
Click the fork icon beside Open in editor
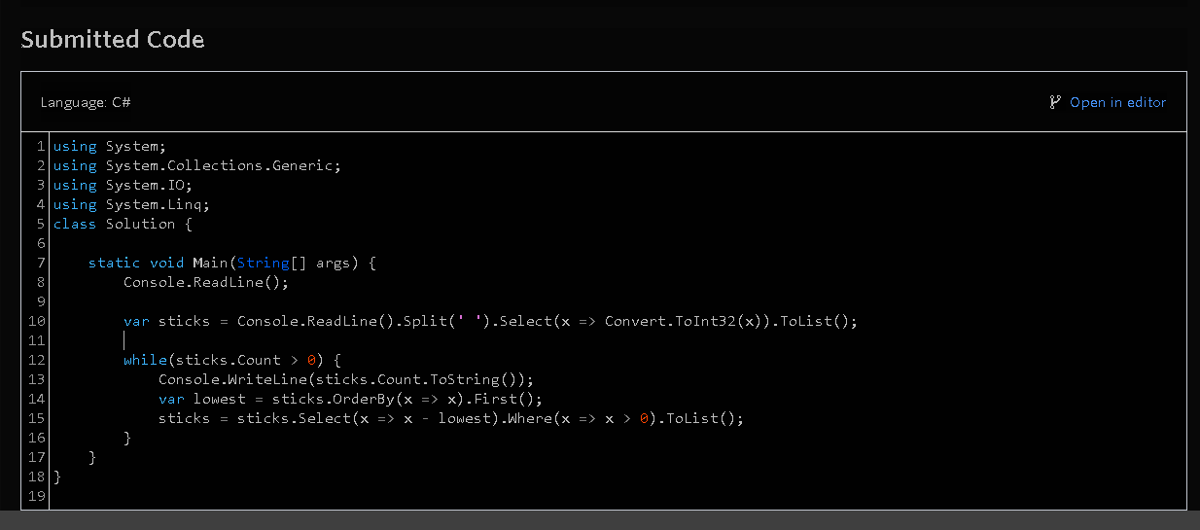pyautogui.click(x=1055, y=102)
